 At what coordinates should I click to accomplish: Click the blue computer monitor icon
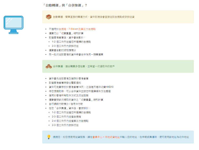[x=13, y=24]
